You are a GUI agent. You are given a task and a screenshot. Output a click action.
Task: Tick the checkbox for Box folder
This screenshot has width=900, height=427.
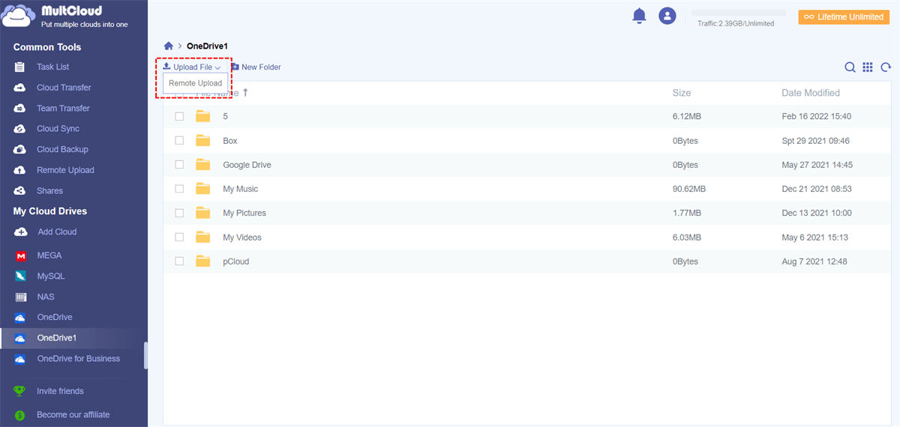pos(179,140)
